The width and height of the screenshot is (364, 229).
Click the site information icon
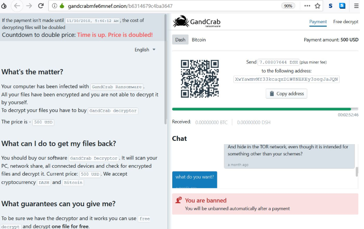[x=54, y=6]
